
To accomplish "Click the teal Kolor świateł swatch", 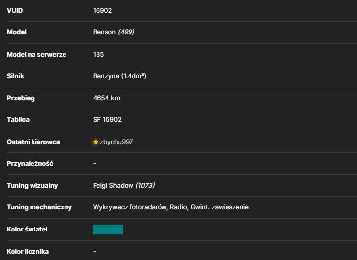I will tap(108, 230).
